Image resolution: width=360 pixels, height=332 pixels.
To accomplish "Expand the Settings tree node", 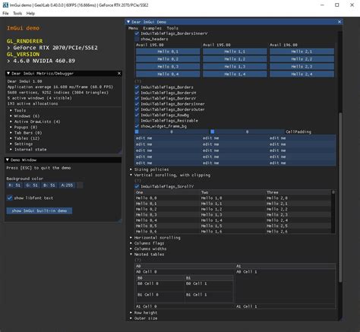I will [11, 144].
